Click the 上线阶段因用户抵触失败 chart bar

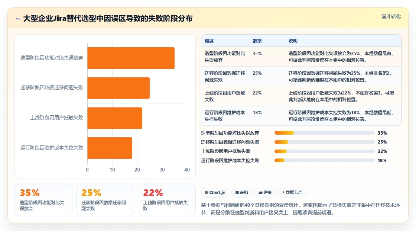pyautogui.click(x=115, y=118)
